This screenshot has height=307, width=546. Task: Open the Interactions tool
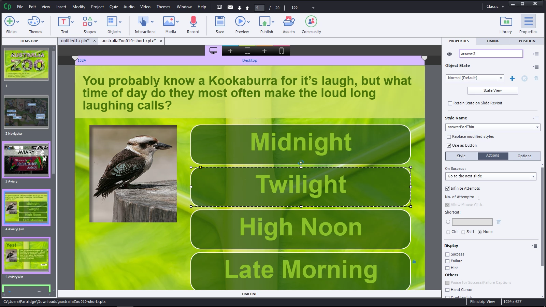click(145, 25)
